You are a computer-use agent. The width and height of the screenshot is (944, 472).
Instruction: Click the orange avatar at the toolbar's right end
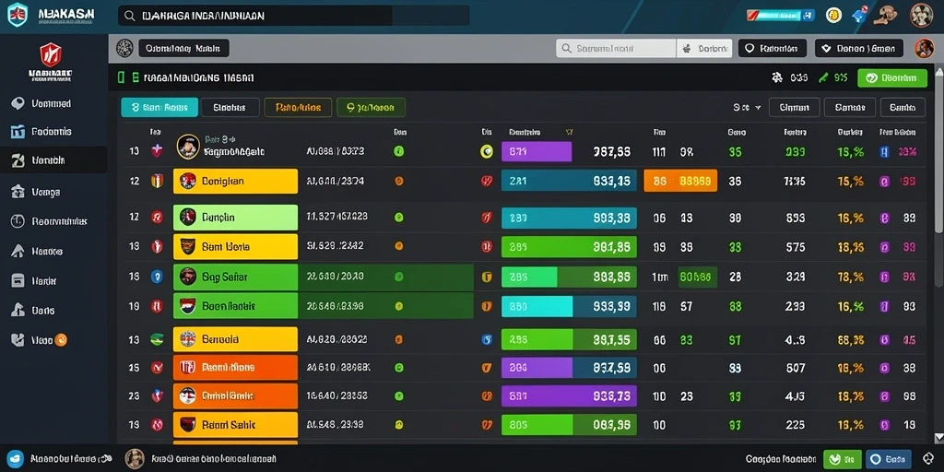(x=924, y=48)
